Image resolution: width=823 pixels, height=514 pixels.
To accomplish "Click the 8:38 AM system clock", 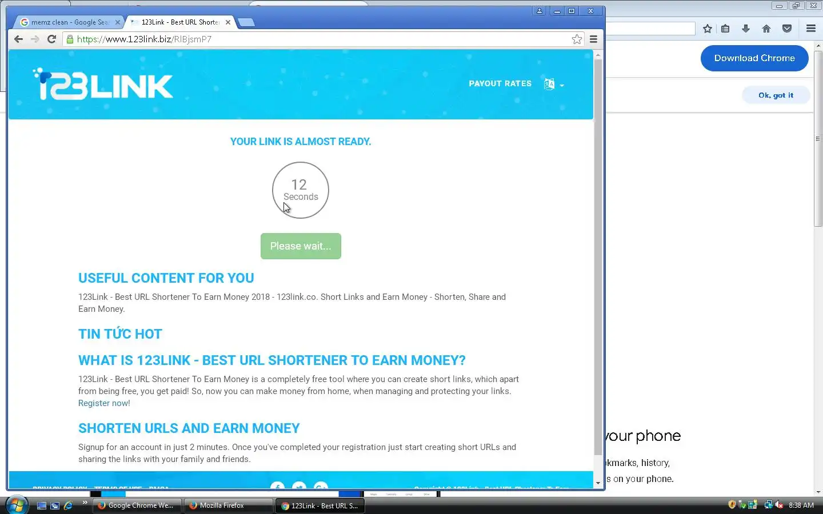I will click(x=801, y=505).
